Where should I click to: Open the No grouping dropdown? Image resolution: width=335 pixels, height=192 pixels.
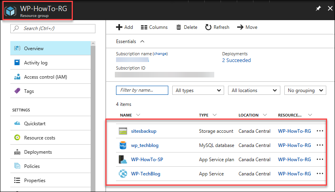[305, 90]
